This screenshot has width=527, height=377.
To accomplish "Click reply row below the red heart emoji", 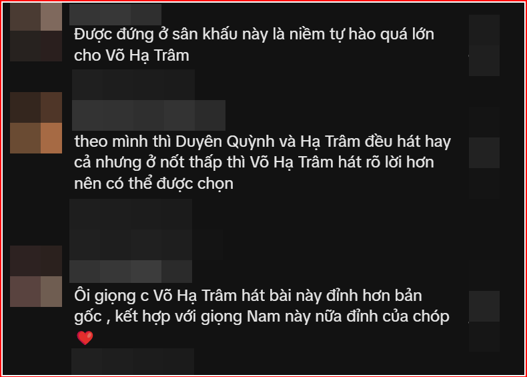I will coord(133,361).
